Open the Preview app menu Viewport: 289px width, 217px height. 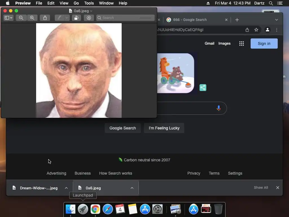pyautogui.click(x=23, y=3)
